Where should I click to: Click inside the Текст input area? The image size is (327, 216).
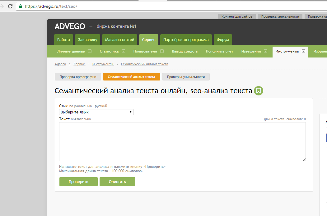(182, 142)
